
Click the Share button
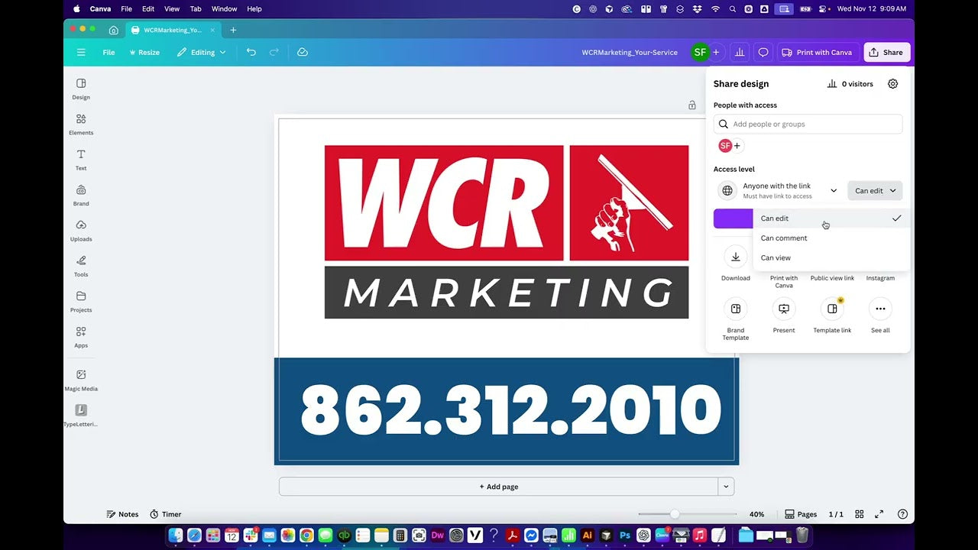click(886, 52)
